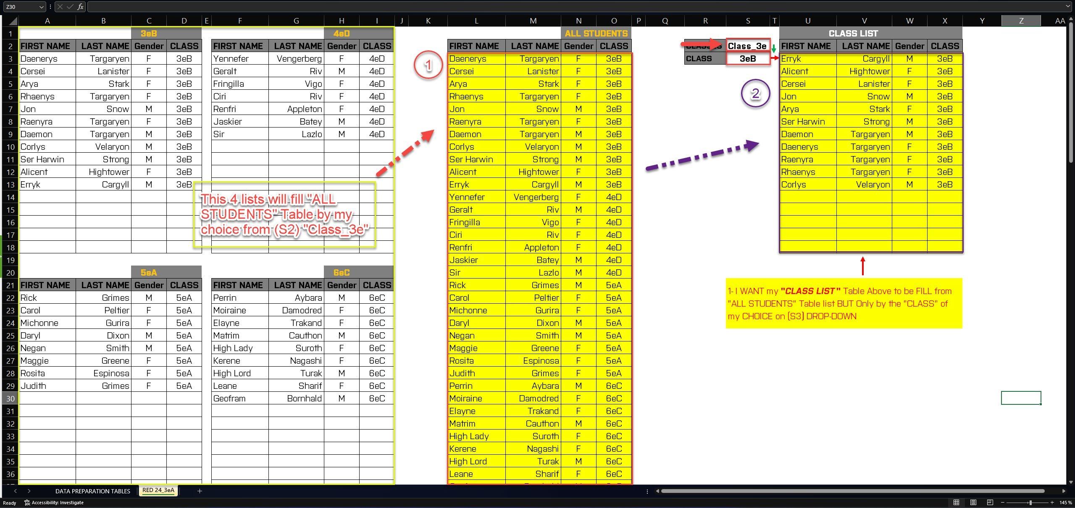This screenshot has width=1075, height=508.
Task: Switch to the DATA PREPARATION TABLES sheet tab
Action: (92, 491)
